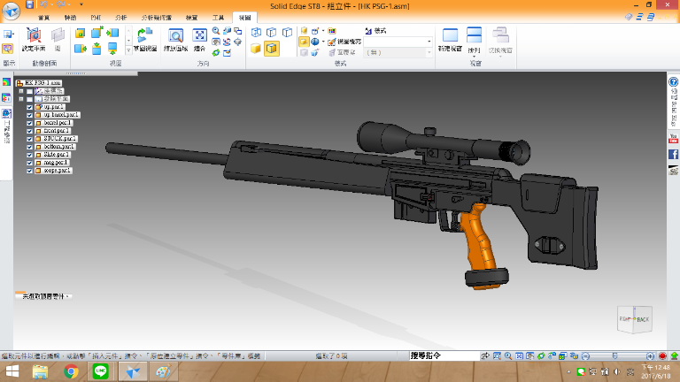
Task: Uncheck visibility of mag.par:1
Action: pyautogui.click(x=29, y=163)
